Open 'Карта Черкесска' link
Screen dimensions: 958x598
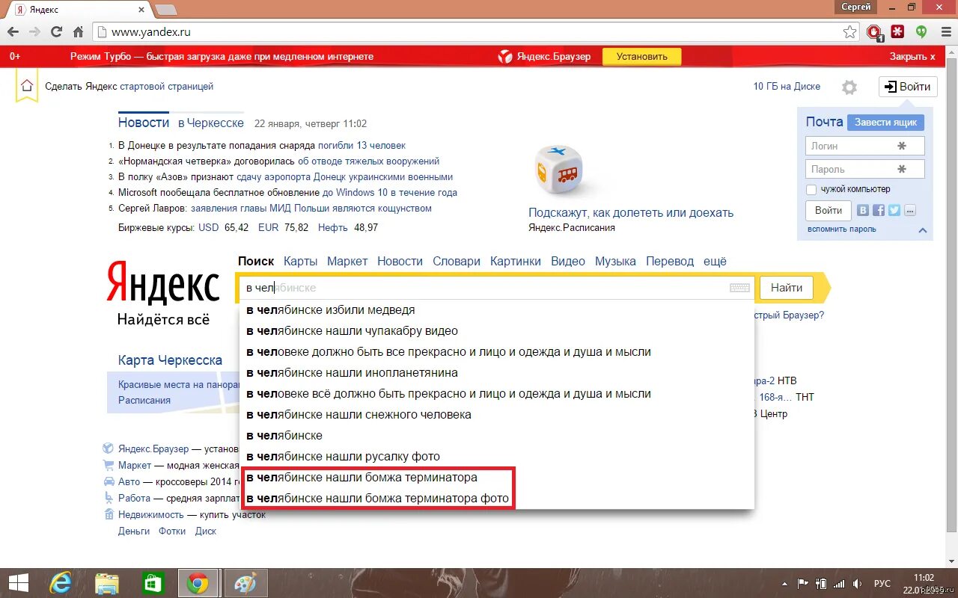click(x=170, y=360)
